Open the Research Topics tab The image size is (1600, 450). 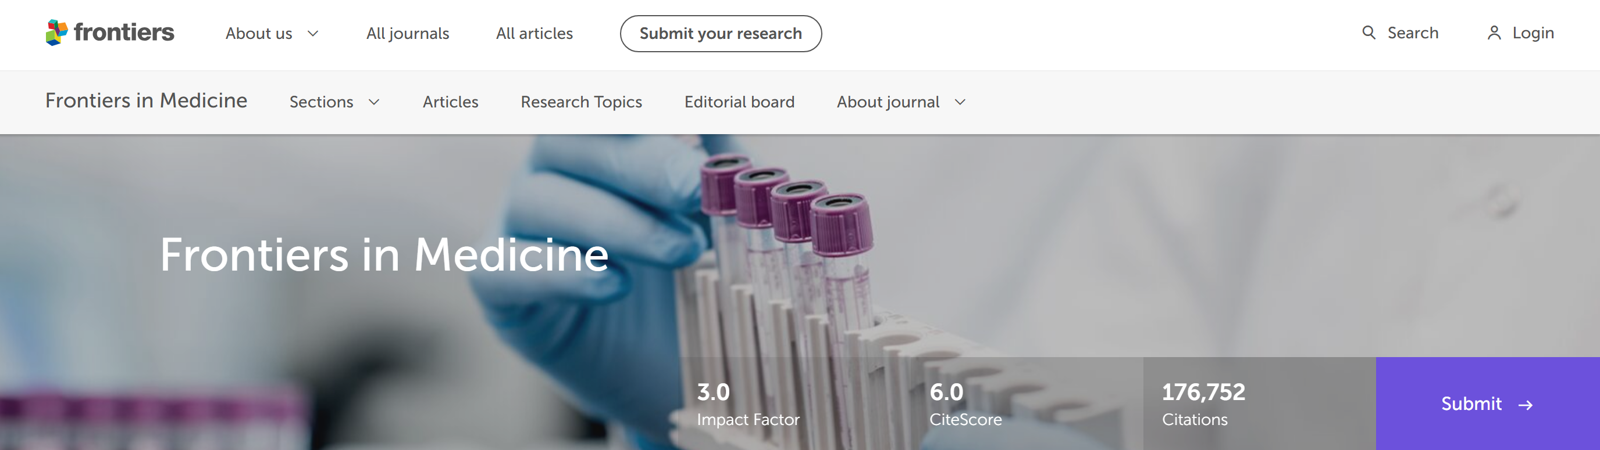581,102
